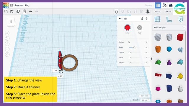The height and width of the screenshot is (106, 189).
Task: Delete the selected shape
Action: (24, 11)
